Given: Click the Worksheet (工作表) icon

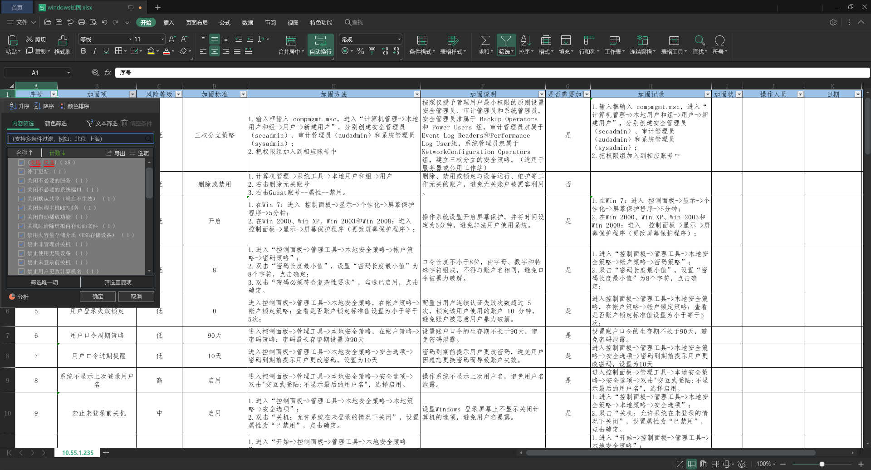Looking at the screenshot, I should pos(614,40).
